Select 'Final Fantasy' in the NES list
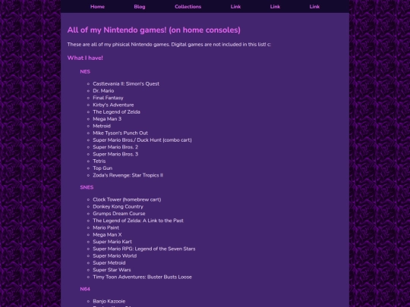This screenshot has height=307, width=410. point(108,98)
